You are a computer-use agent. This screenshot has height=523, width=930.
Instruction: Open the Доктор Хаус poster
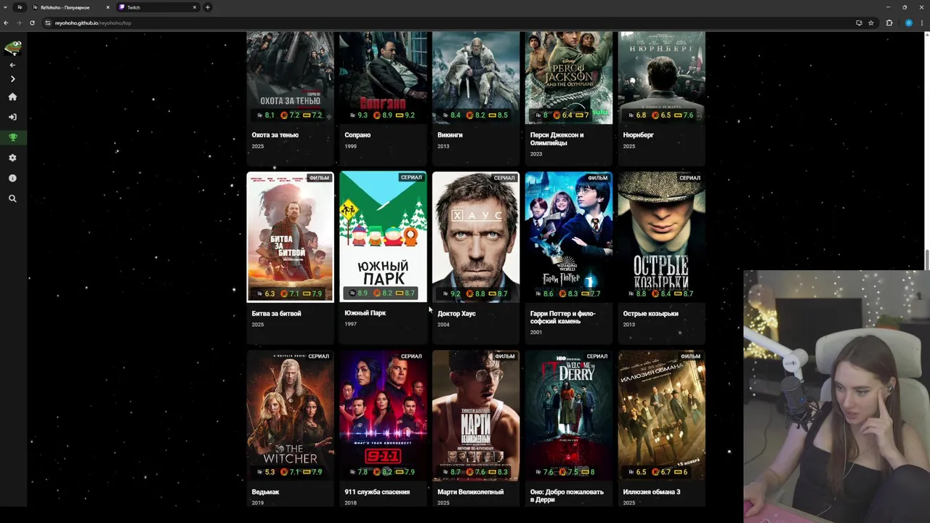coord(476,237)
